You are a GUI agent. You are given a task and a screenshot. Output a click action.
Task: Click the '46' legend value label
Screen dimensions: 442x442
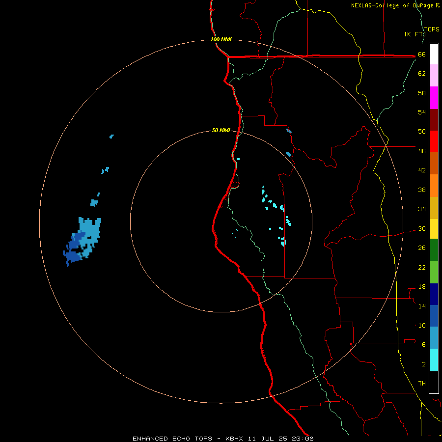(422, 151)
